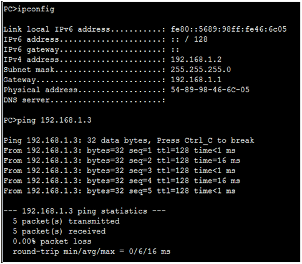The width and height of the screenshot is (302, 264).
Task: Click the 'Press Ctrl_C to break' text
Action: point(205,141)
